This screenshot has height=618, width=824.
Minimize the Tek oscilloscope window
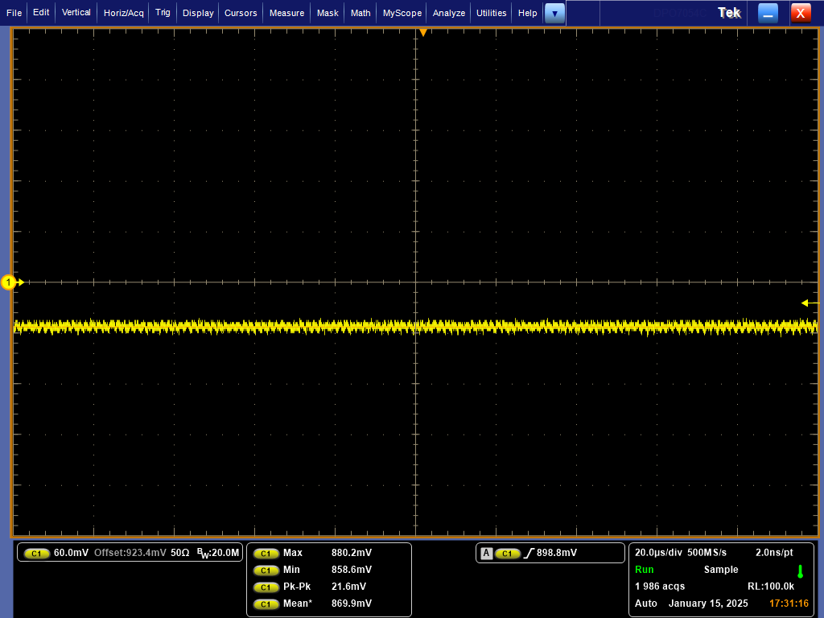point(768,13)
